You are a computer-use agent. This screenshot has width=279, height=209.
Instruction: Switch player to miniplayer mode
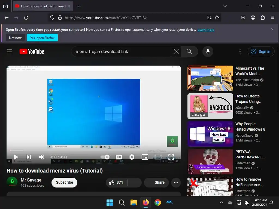tap(145, 157)
